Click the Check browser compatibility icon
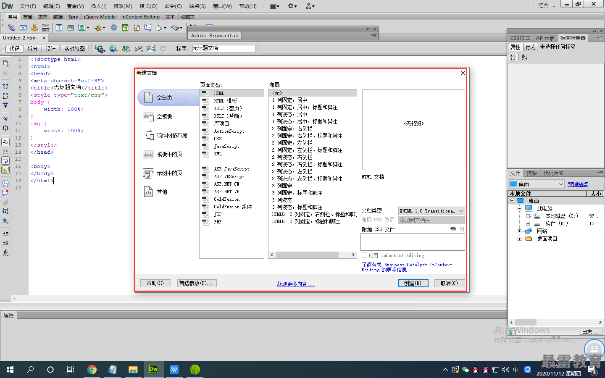The height and width of the screenshot is (378, 605). [151, 49]
